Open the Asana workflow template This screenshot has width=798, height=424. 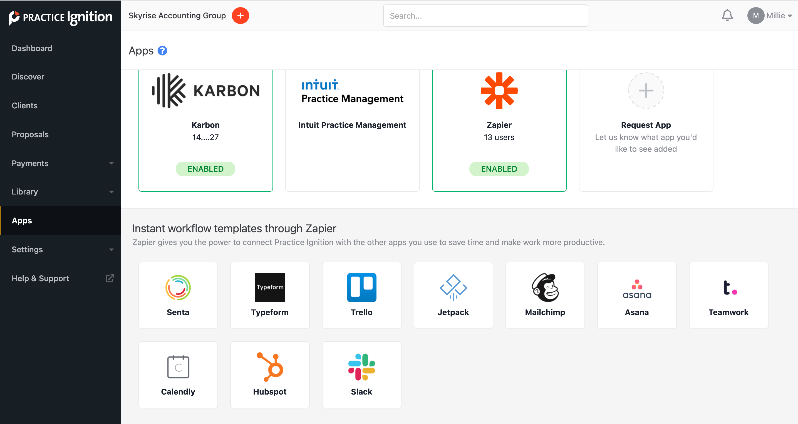point(637,295)
